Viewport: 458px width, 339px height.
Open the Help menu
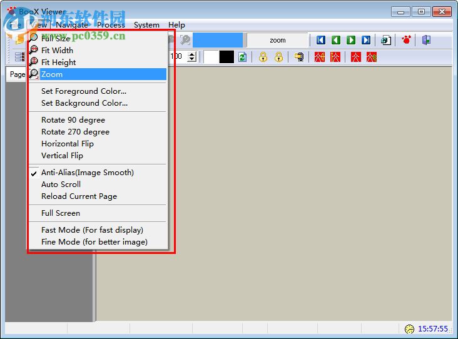pos(176,25)
